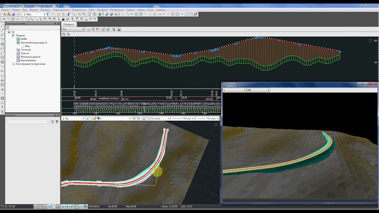The image size is (379, 213).
Task: Toggle the layer lock icon
Action: (x=95, y=118)
